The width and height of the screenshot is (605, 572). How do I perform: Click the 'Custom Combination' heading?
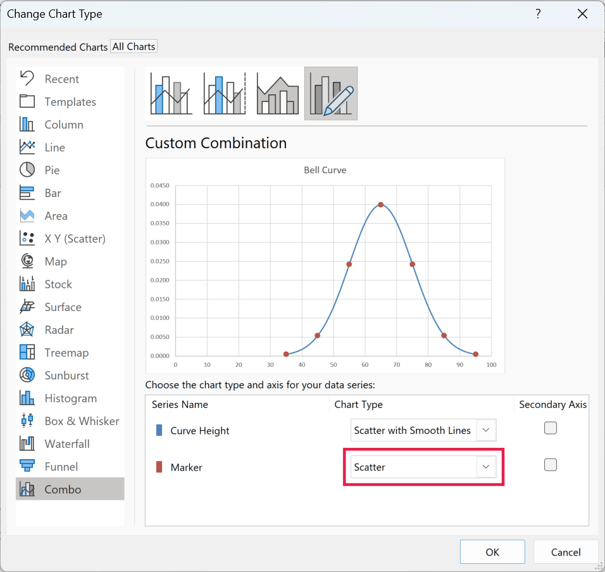click(216, 143)
